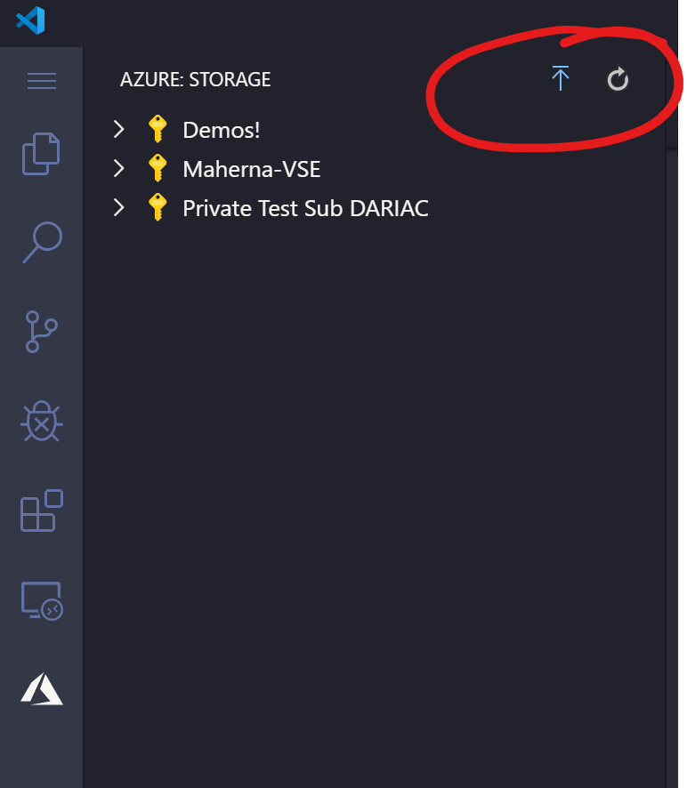Select the Private Test Sub DARIAC entry
The width and height of the screenshot is (687, 788).
tap(304, 207)
